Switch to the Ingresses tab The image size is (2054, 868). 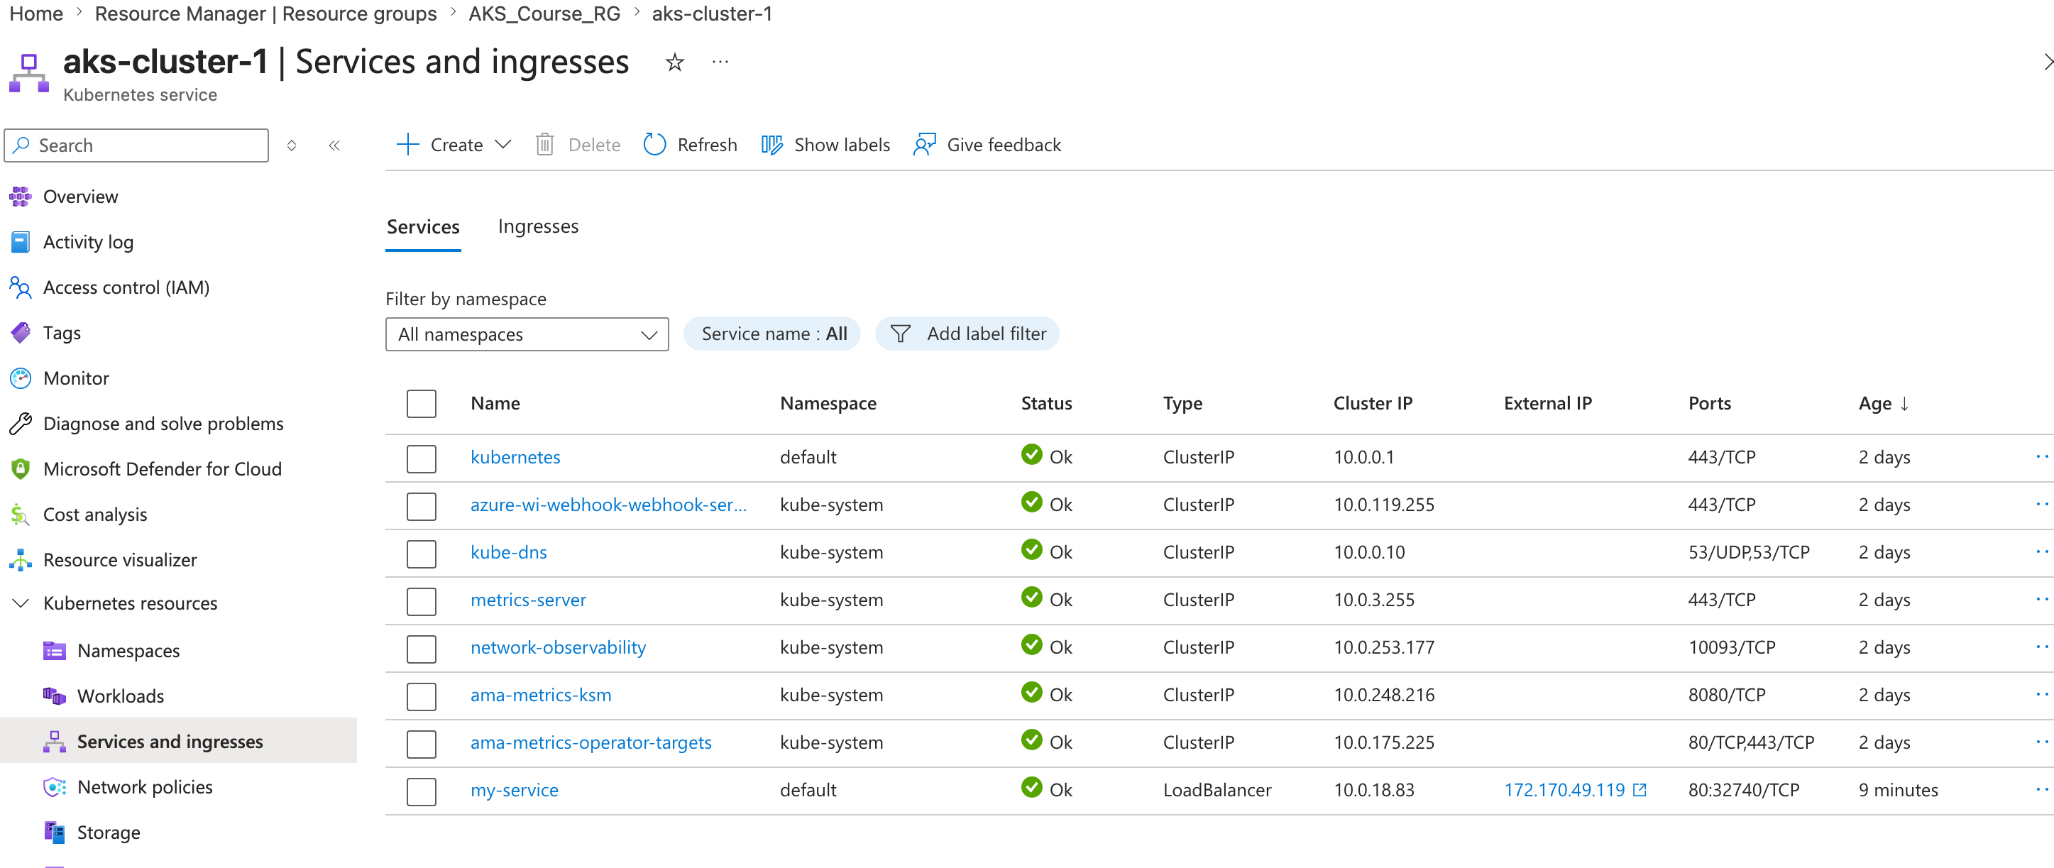coord(538,226)
